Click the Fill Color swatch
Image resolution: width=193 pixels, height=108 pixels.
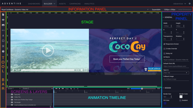pyautogui.click(x=165, y=103)
